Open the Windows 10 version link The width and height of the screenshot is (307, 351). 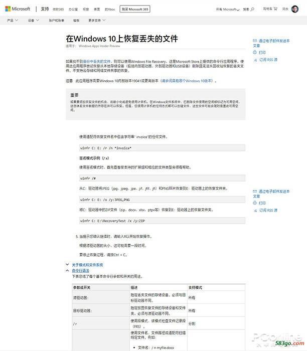[x=187, y=81]
